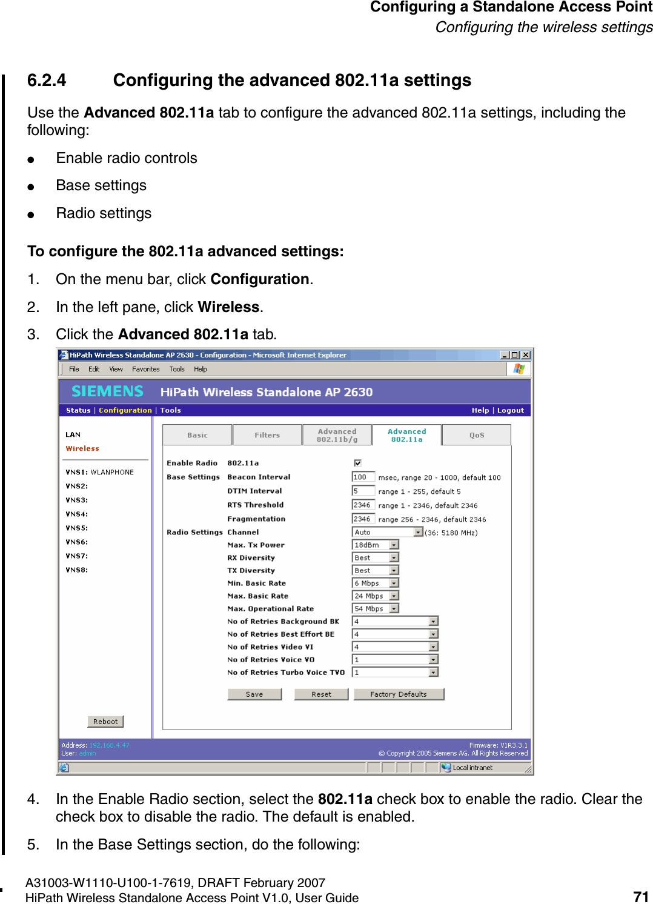Click the Factory Defaults button
Screen dimensions: 653x904
point(400,694)
